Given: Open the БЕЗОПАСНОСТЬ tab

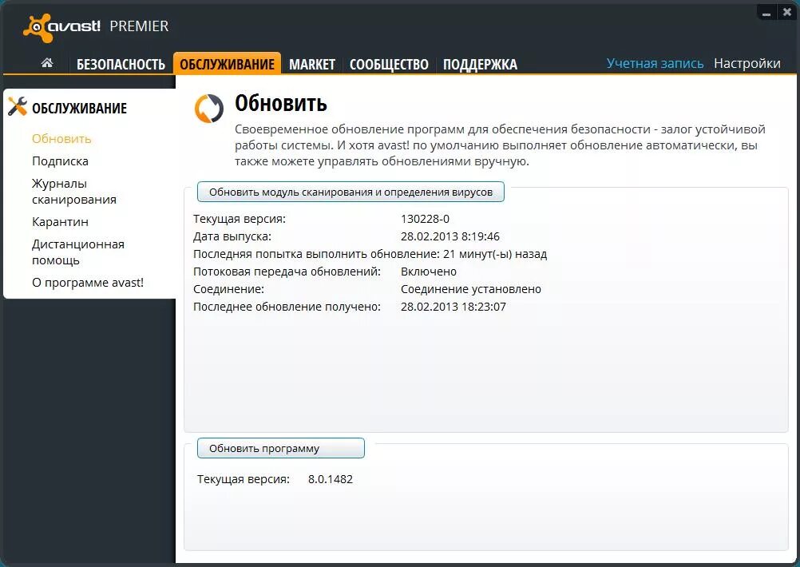Looking at the screenshot, I should 121,65.
